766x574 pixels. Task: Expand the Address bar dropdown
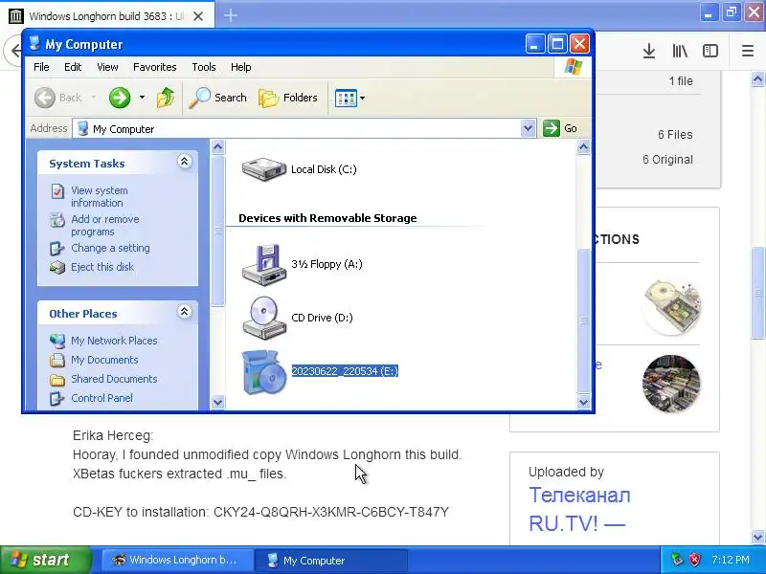[528, 128]
